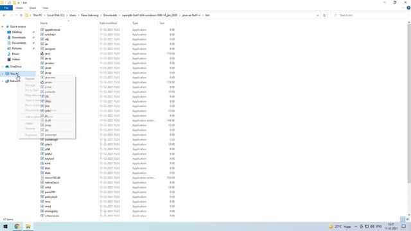This screenshot has width=411, height=231.
Task: Expand the OneDrive tree node
Action: 3,67
